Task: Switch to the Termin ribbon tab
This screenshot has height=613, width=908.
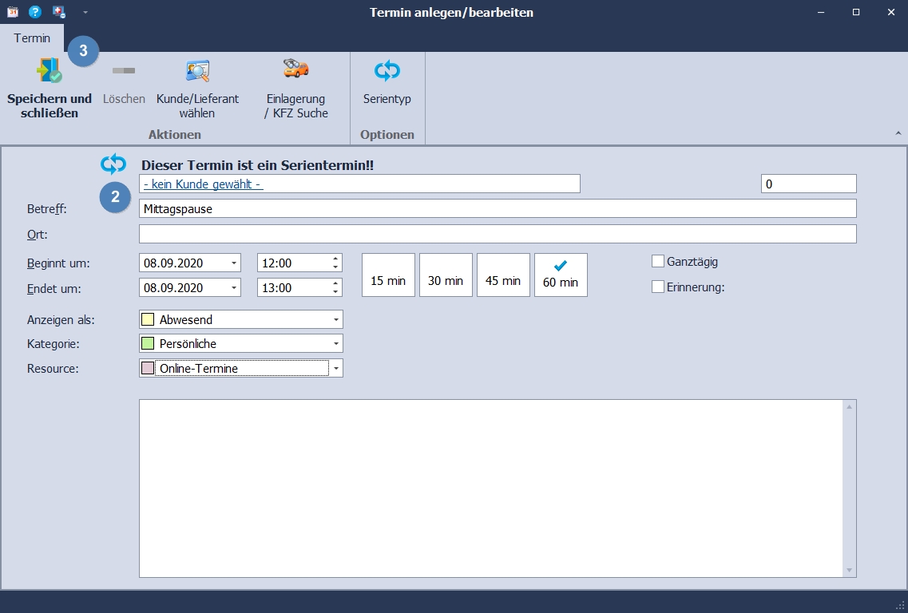Action: 32,38
